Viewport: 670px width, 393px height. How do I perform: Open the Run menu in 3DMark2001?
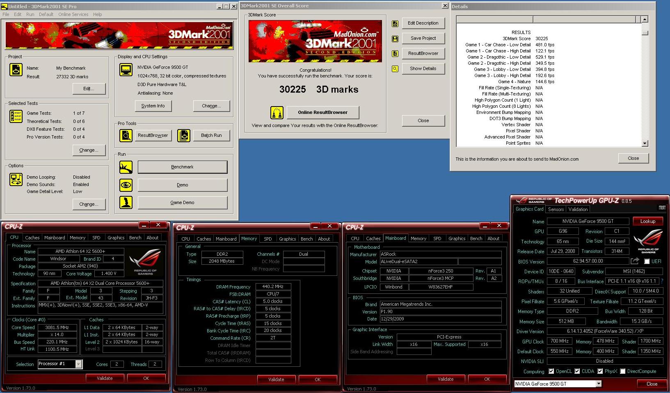click(x=30, y=14)
